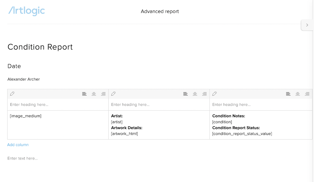Center align the Condition Notes column

298,94
